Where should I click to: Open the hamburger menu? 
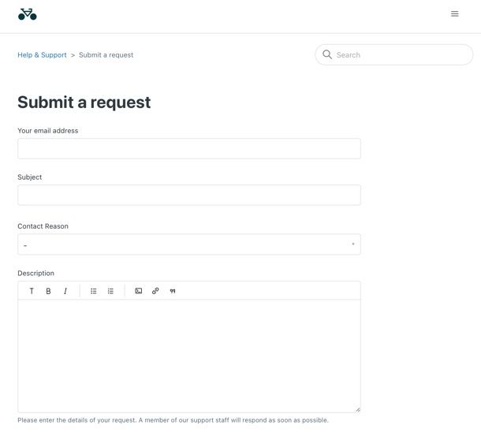click(x=455, y=14)
